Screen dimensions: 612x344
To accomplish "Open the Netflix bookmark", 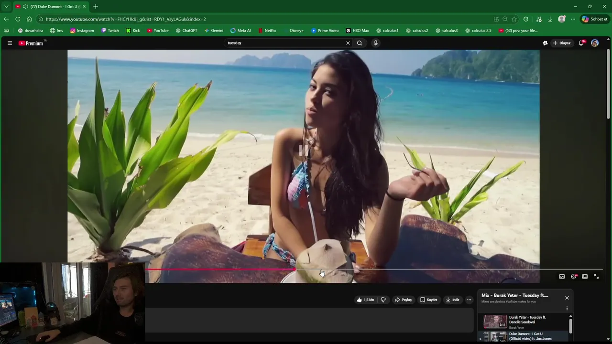I will coord(267,31).
